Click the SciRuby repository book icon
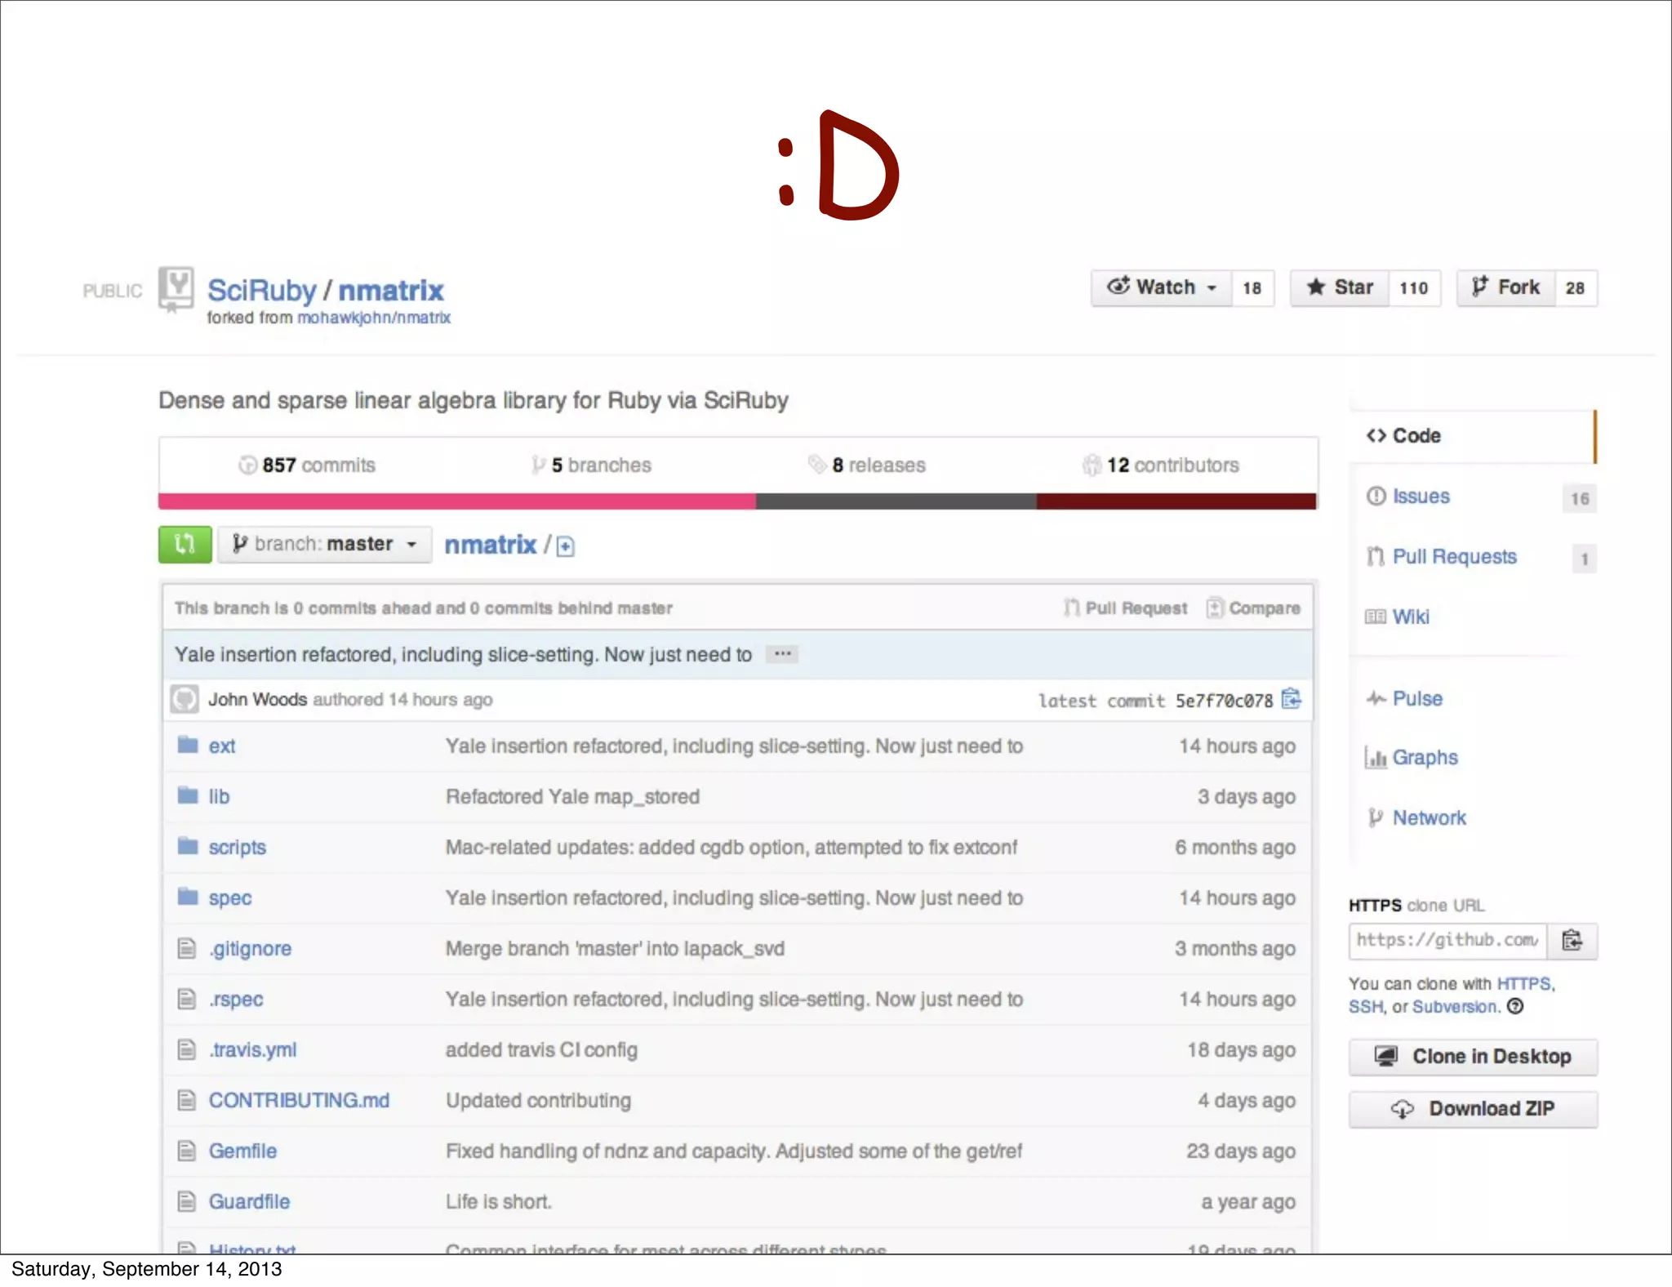Image resolution: width=1672 pixels, height=1287 pixels. coord(175,289)
